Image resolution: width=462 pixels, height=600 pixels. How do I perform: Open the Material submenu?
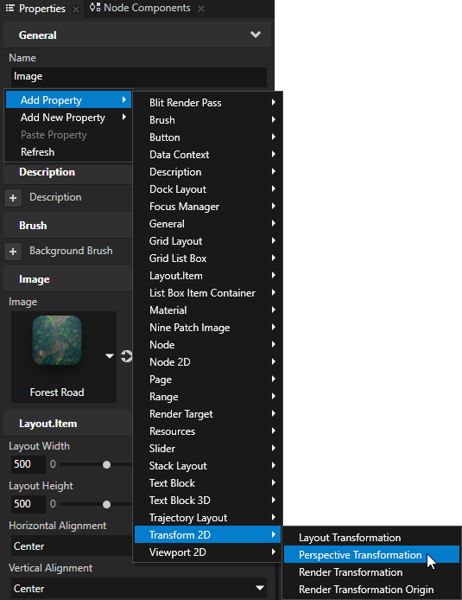pos(208,310)
